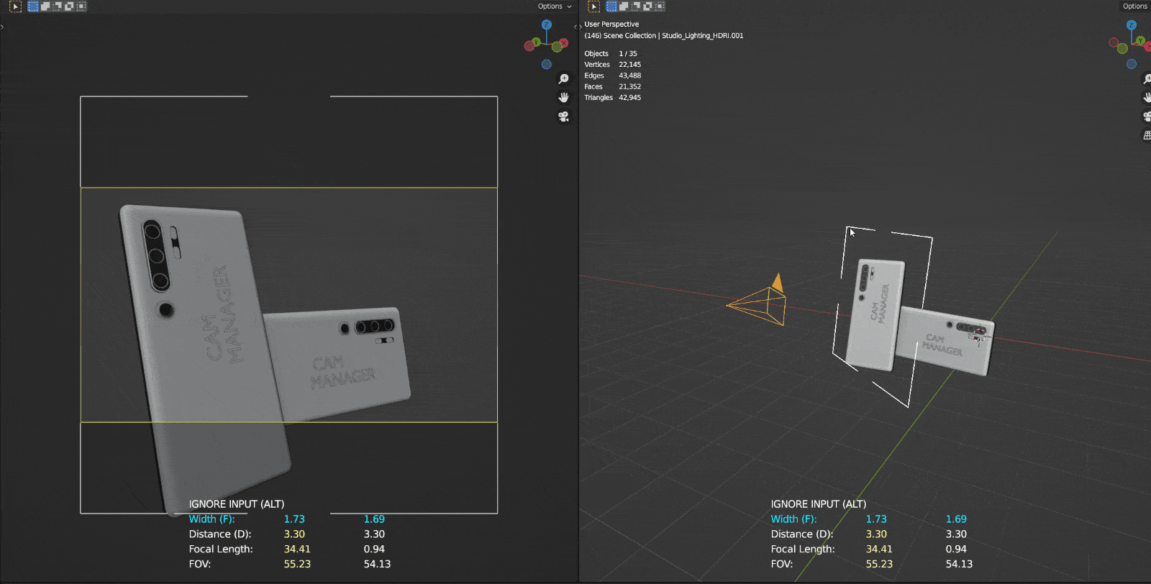Click the Z axis ball on right viewport gizmo

1132,24
